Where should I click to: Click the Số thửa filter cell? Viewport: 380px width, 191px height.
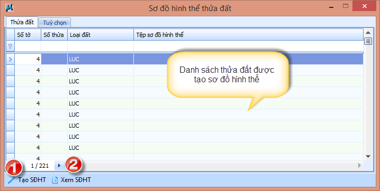(x=55, y=46)
